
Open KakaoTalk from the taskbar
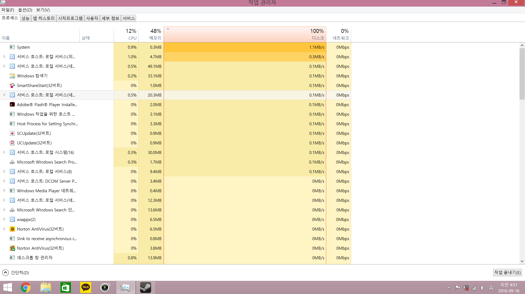[x=85, y=287]
